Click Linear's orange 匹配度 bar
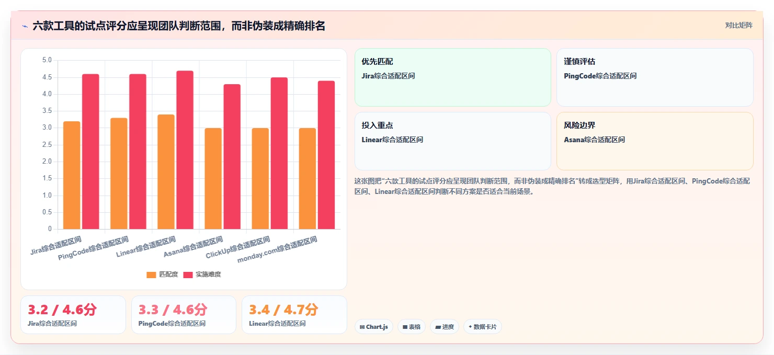 166,171
